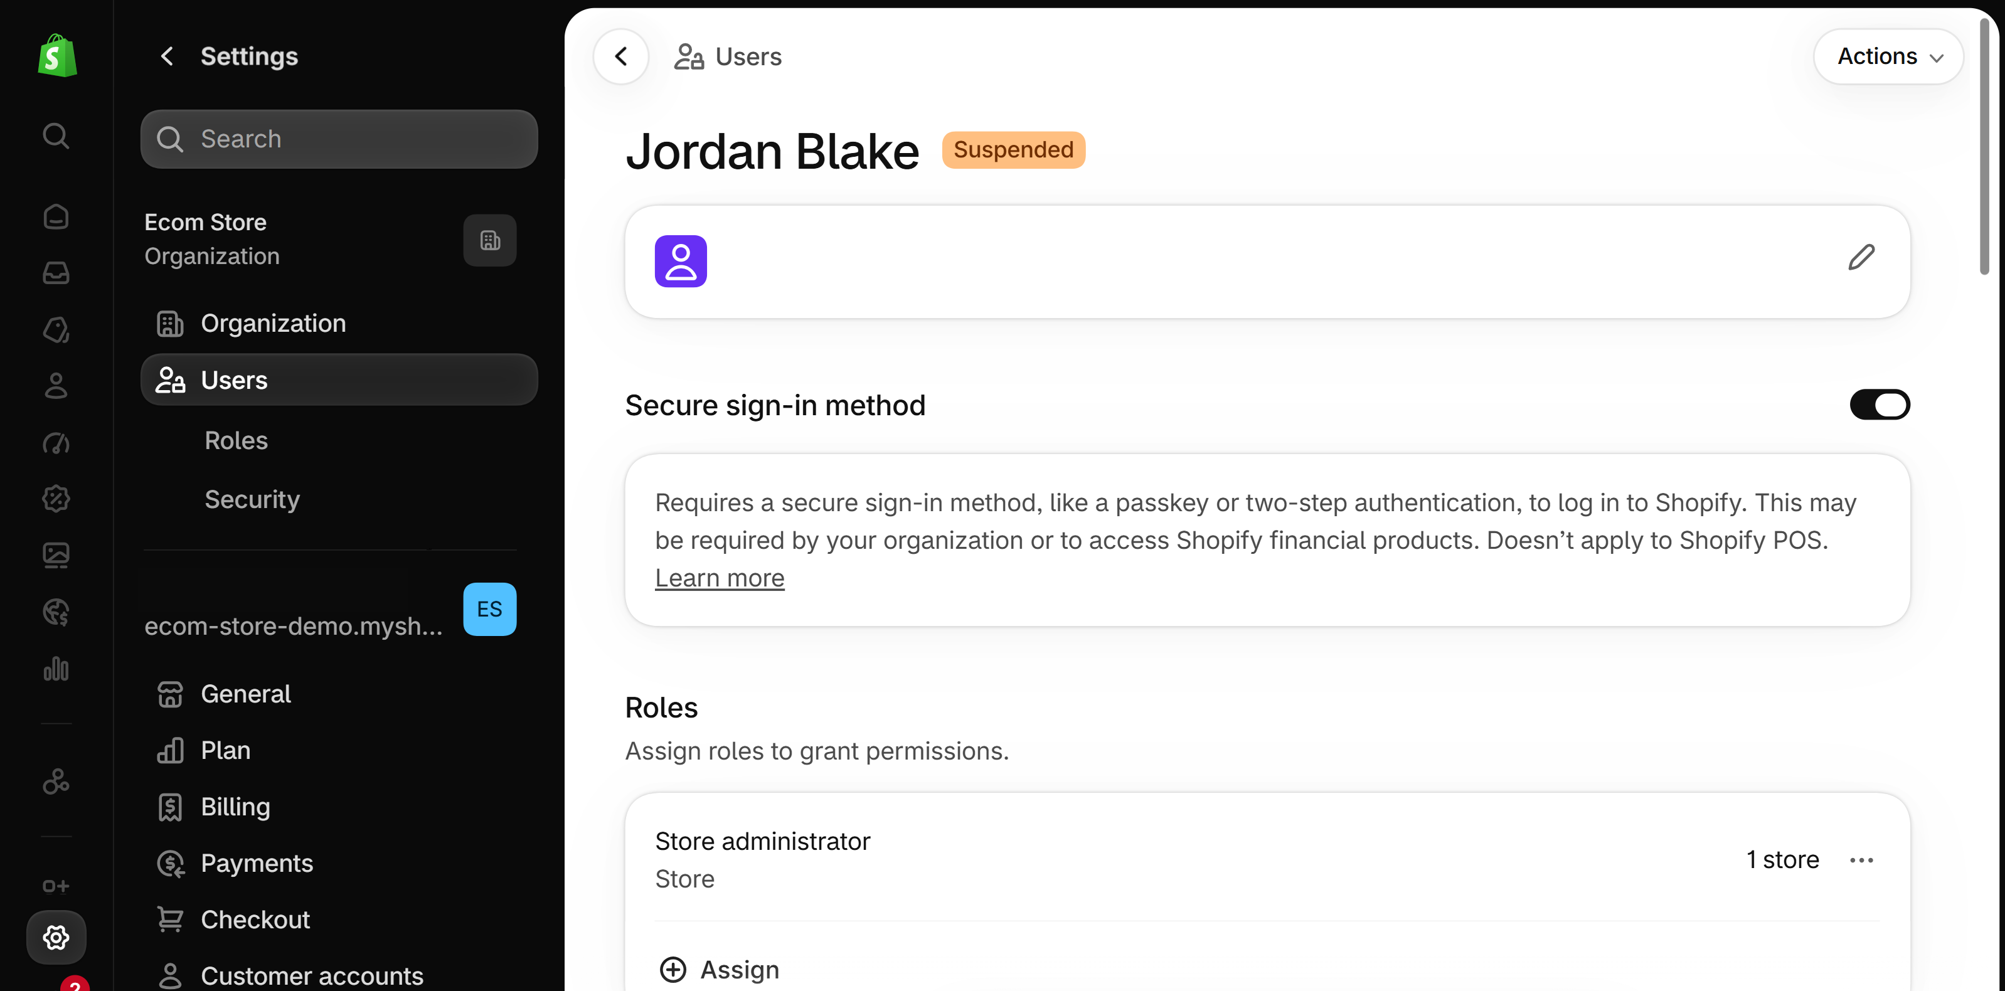
Task: Open Checkout settings
Action: point(339,919)
